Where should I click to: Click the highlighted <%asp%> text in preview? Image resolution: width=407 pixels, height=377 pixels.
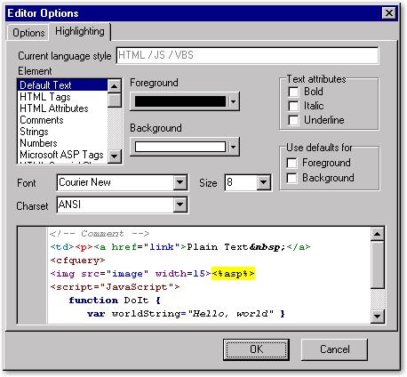tap(233, 274)
